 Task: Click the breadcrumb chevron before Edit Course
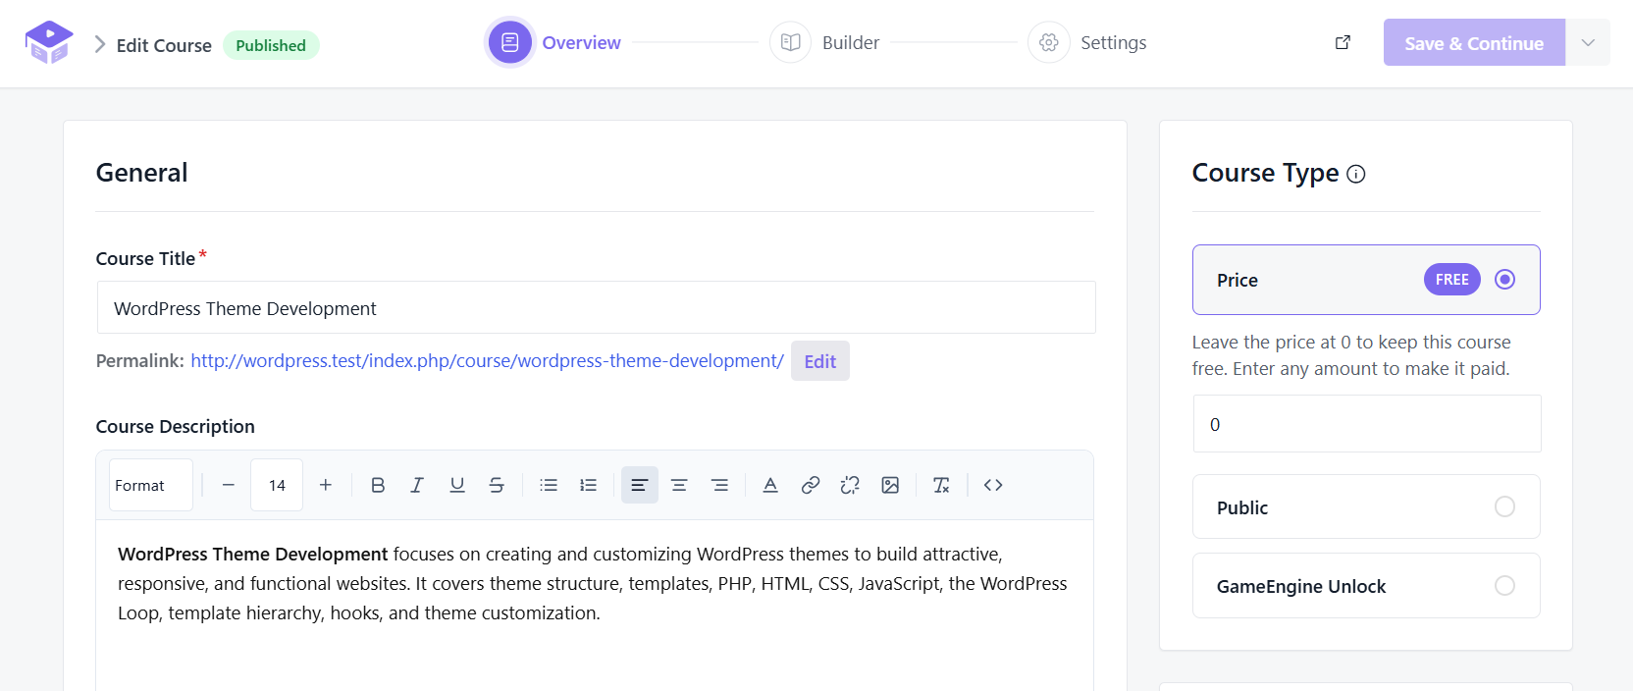tap(99, 44)
